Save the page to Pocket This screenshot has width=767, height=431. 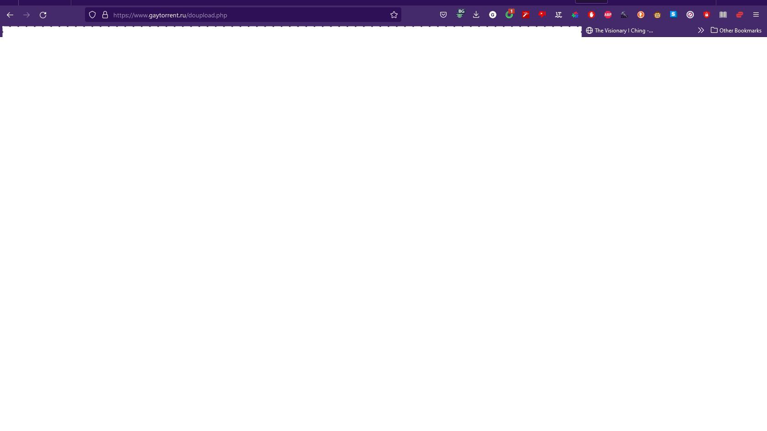point(443,15)
